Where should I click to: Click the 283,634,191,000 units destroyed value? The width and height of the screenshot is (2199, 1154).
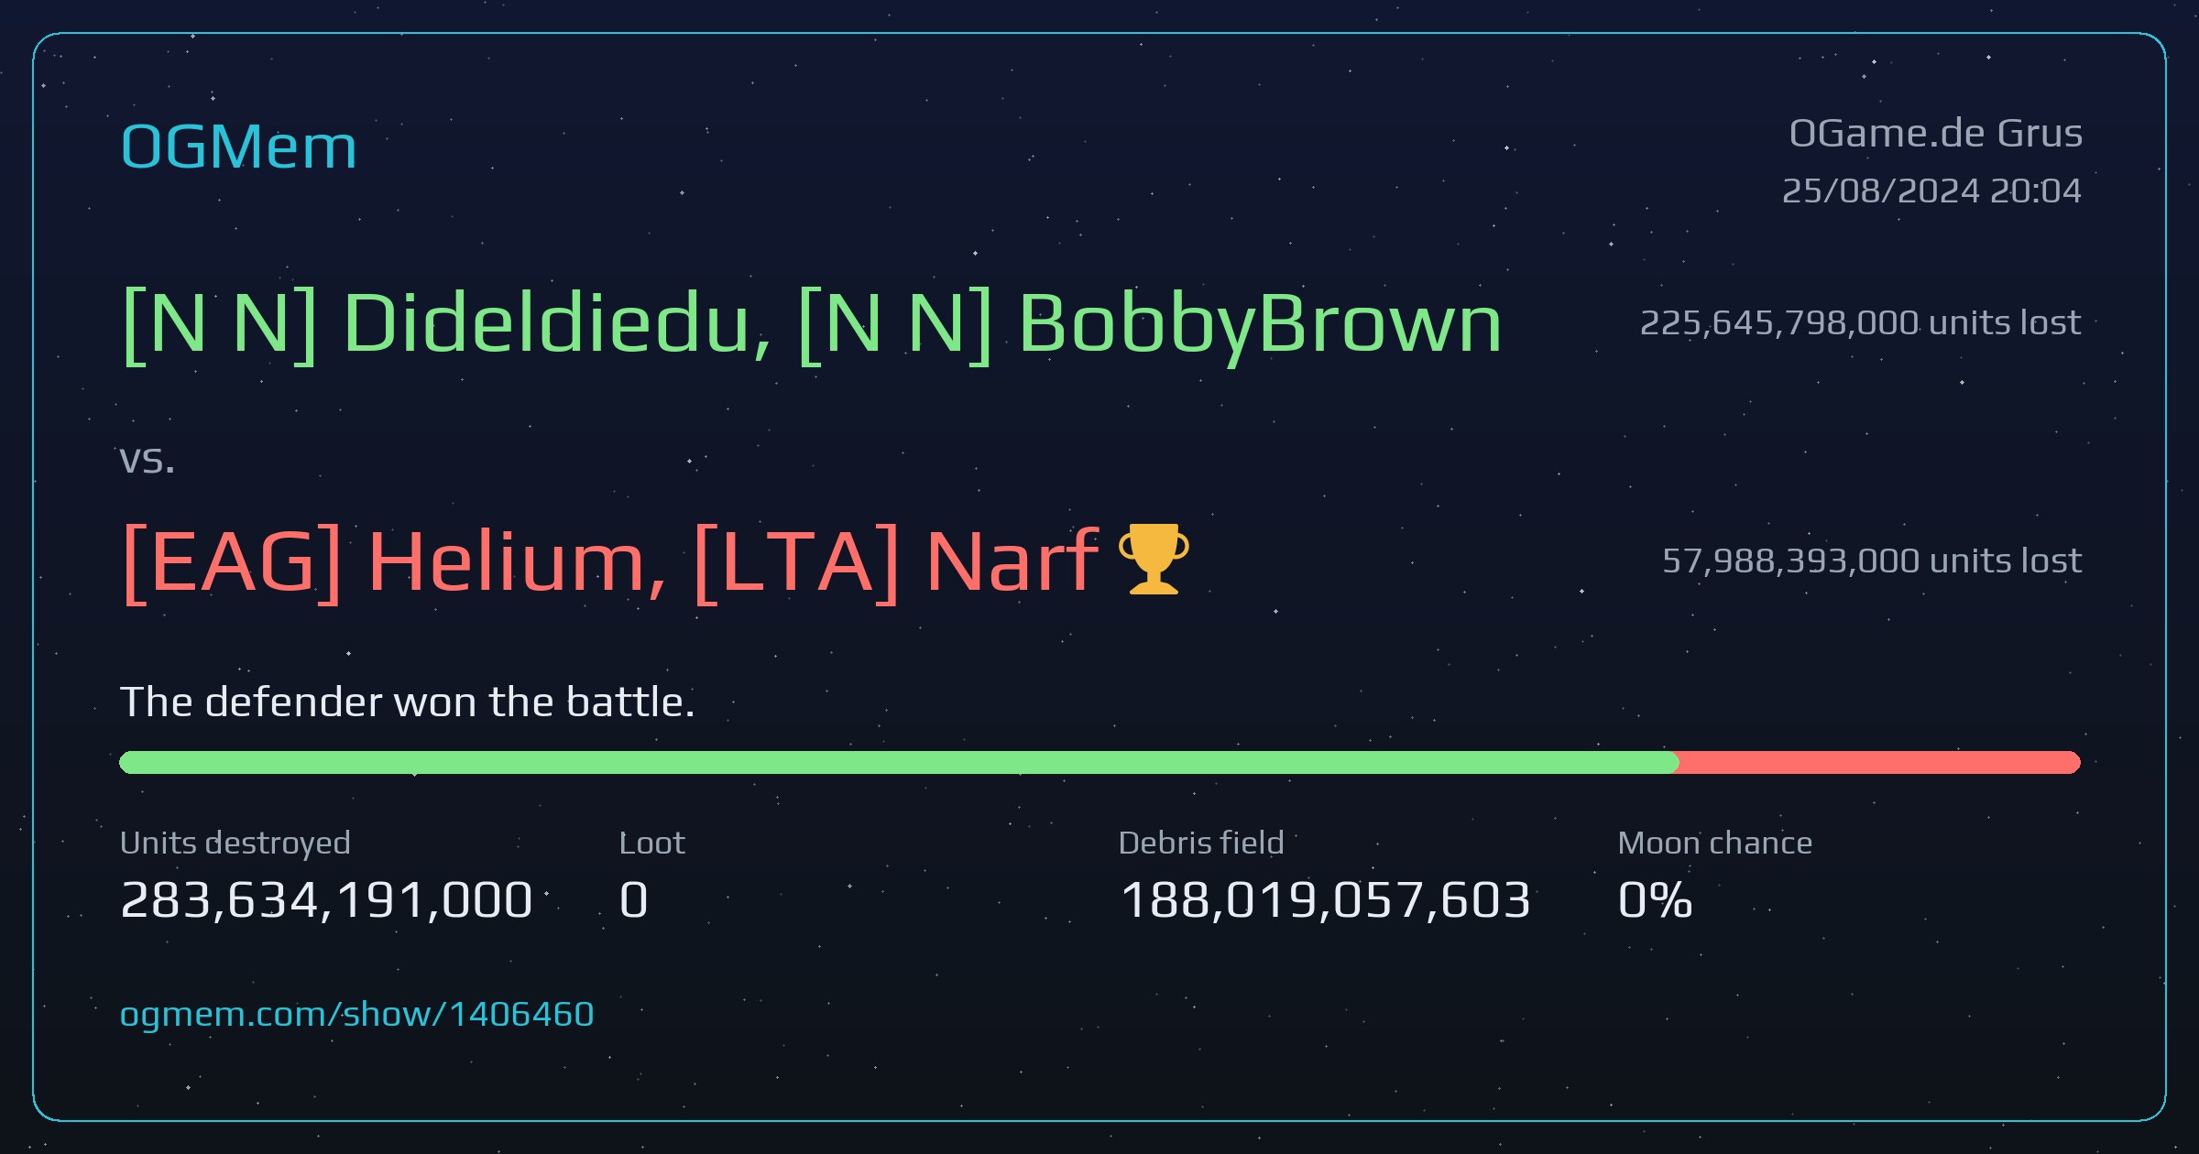[326, 899]
